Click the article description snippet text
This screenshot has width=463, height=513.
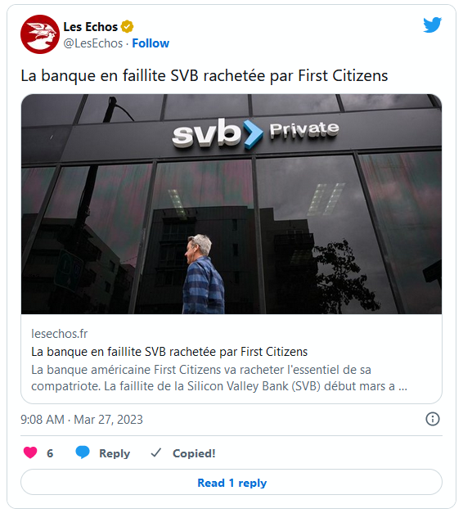point(219,378)
